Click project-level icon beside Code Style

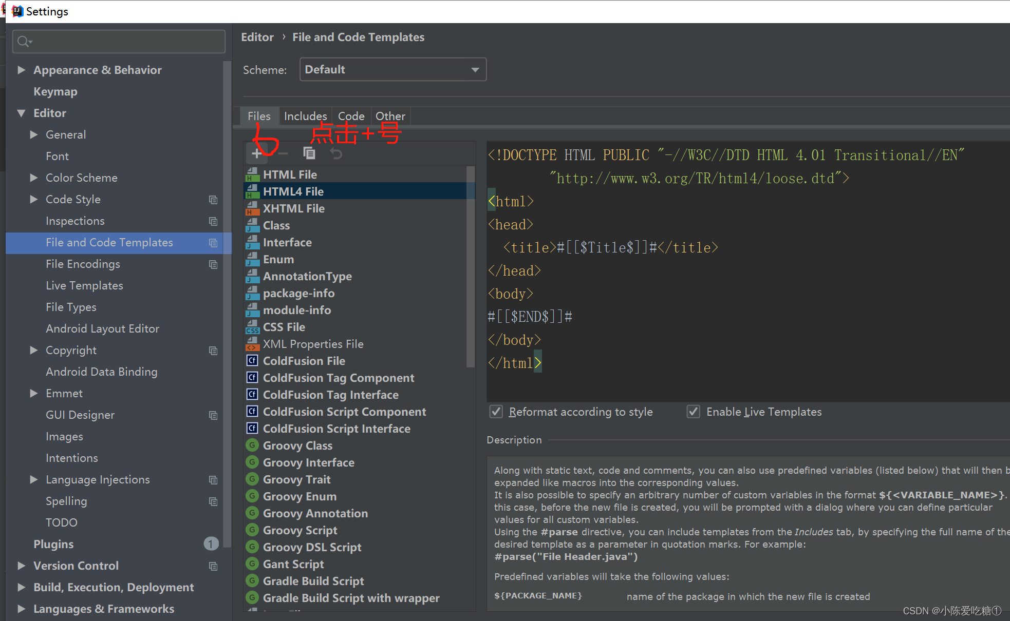click(213, 200)
